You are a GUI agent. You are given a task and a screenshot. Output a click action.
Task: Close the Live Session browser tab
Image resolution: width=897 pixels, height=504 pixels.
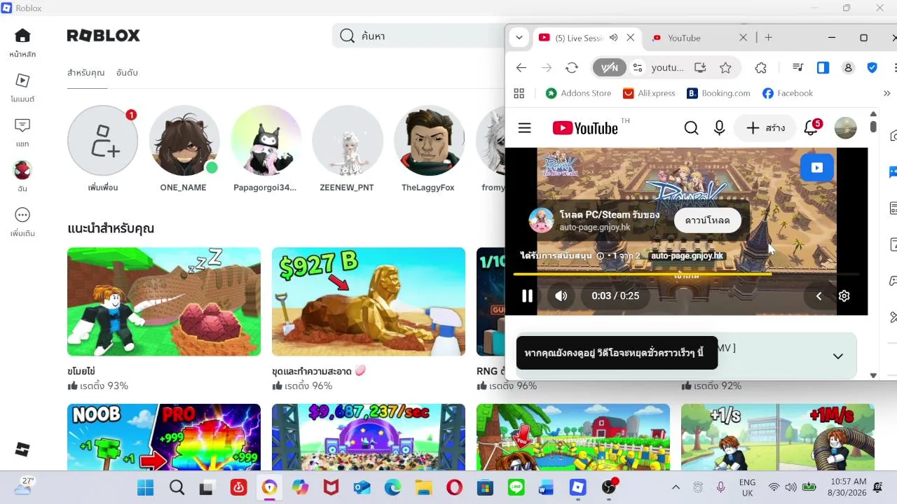(x=630, y=38)
